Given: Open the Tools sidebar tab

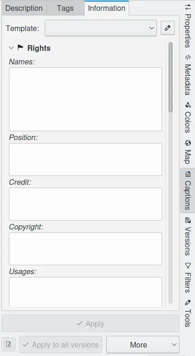Looking at the screenshot, I should pos(188,313).
